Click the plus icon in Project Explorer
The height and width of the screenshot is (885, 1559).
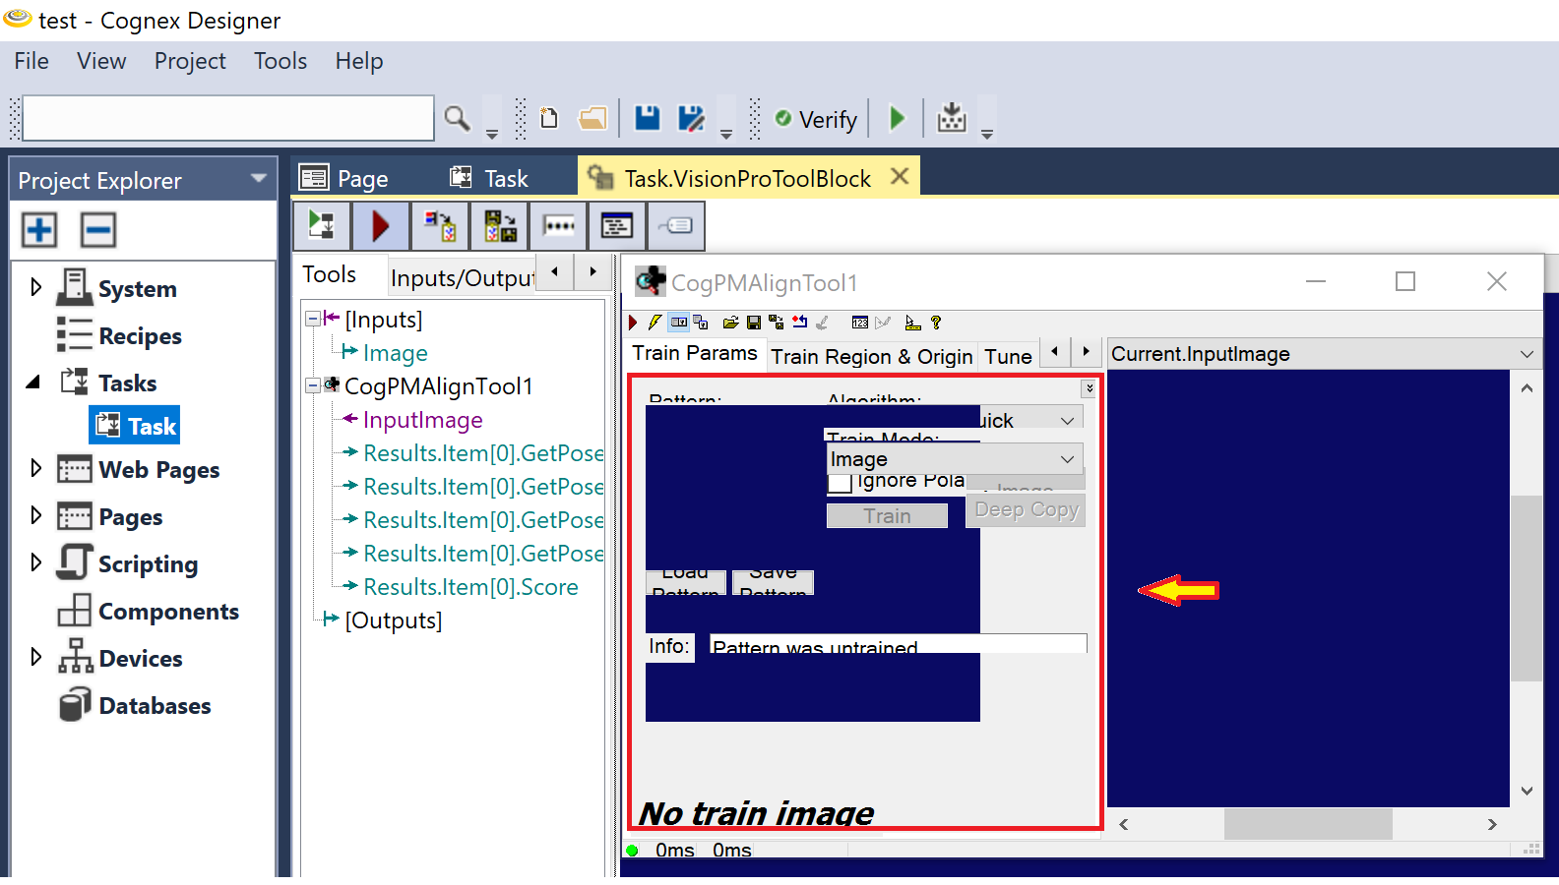coord(39,230)
